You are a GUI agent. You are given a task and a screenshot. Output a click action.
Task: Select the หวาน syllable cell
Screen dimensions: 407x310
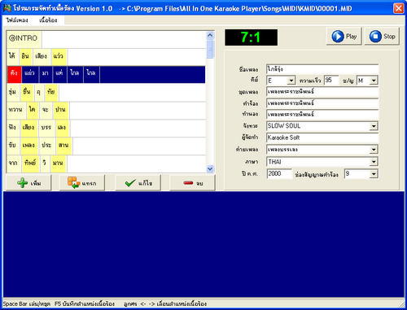(x=15, y=110)
